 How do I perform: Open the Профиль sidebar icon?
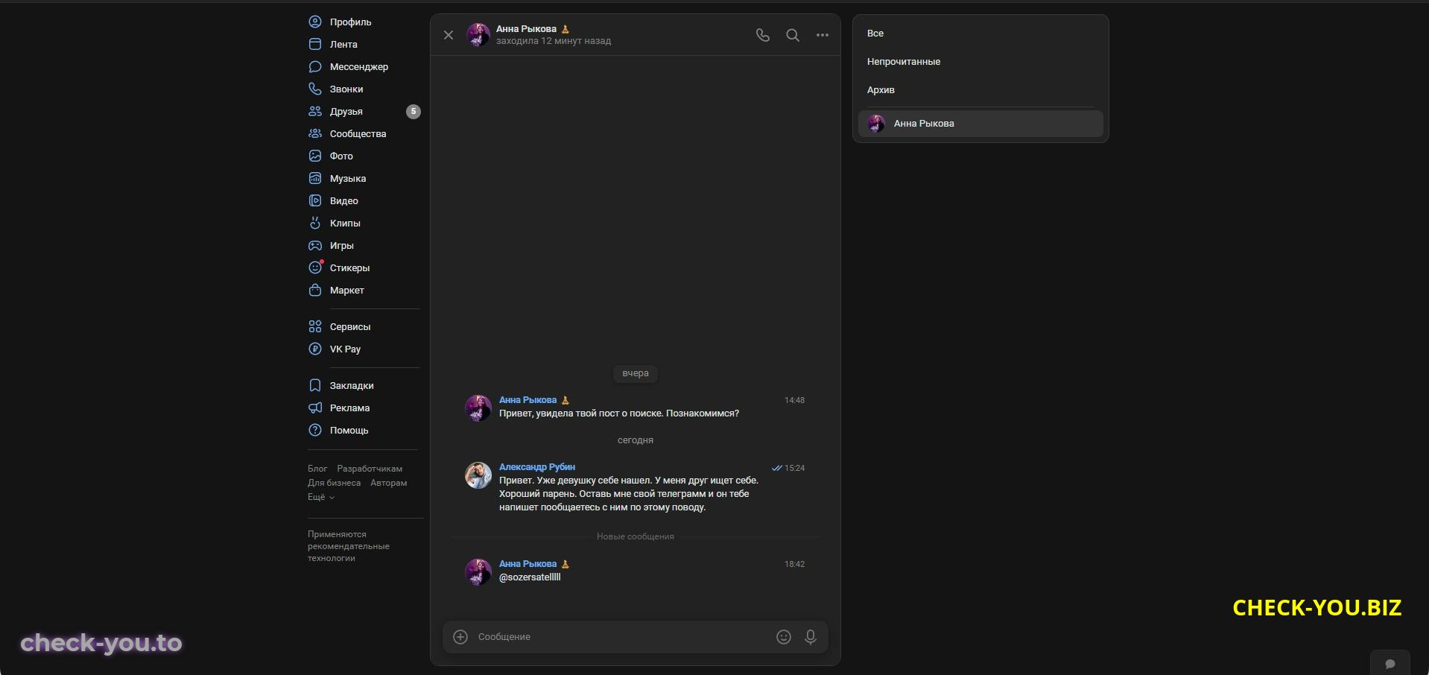coord(315,22)
